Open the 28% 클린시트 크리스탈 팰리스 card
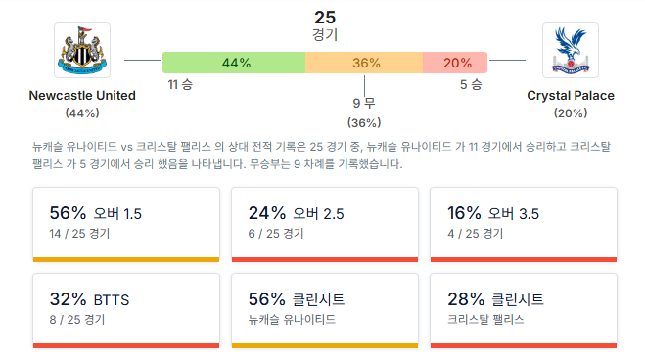The image size is (645, 360). pos(524,311)
